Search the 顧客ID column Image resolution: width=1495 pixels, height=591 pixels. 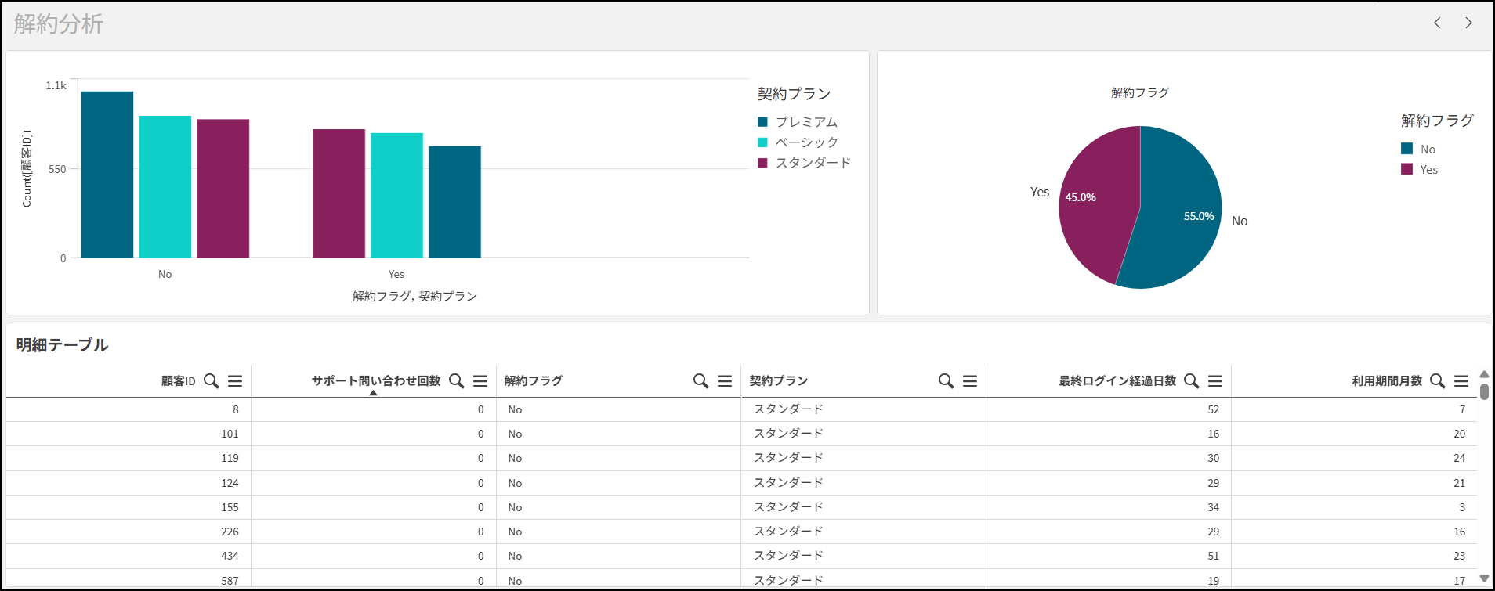tap(211, 381)
